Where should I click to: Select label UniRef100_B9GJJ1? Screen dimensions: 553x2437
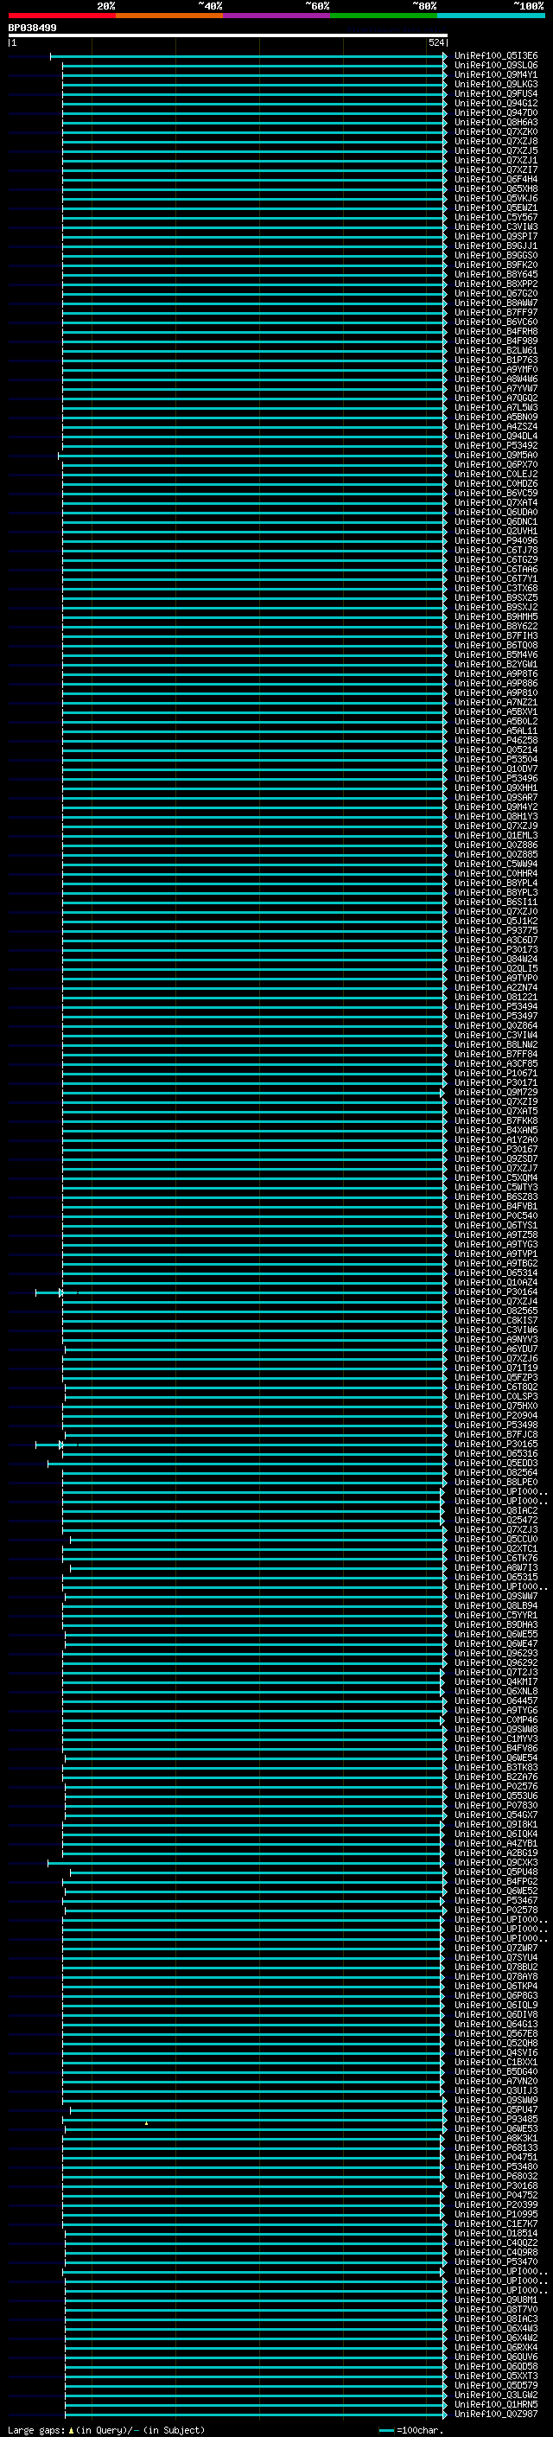496,246
